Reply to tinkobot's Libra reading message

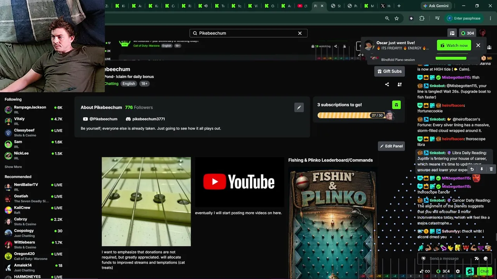pyautogui.click(x=472, y=169)
